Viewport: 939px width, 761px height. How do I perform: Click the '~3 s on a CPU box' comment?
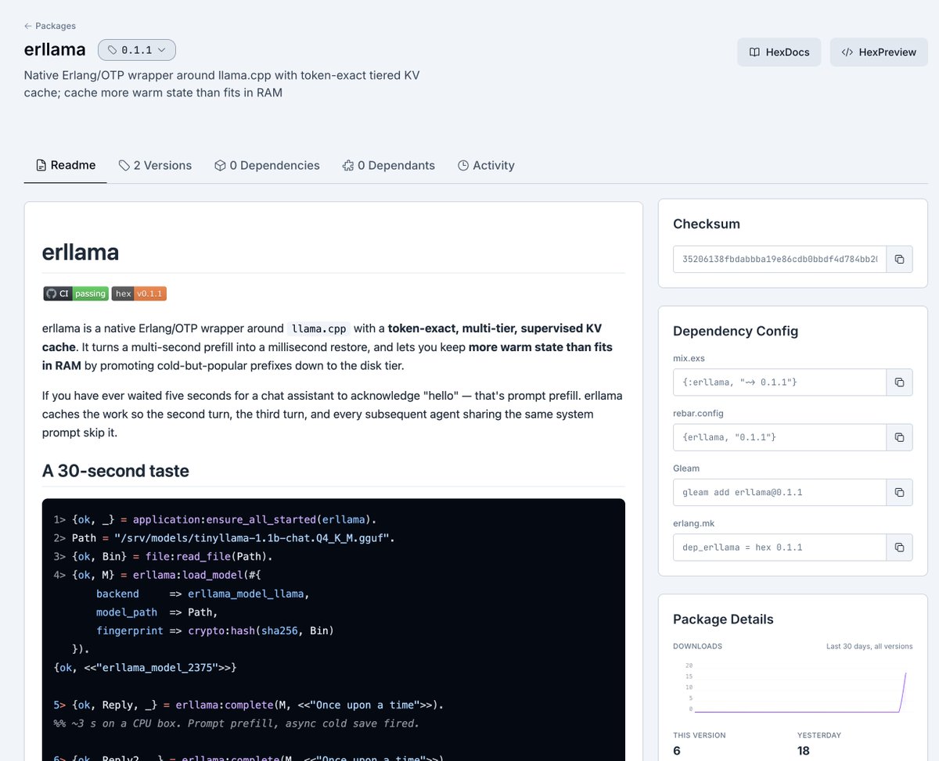point(236,723)
